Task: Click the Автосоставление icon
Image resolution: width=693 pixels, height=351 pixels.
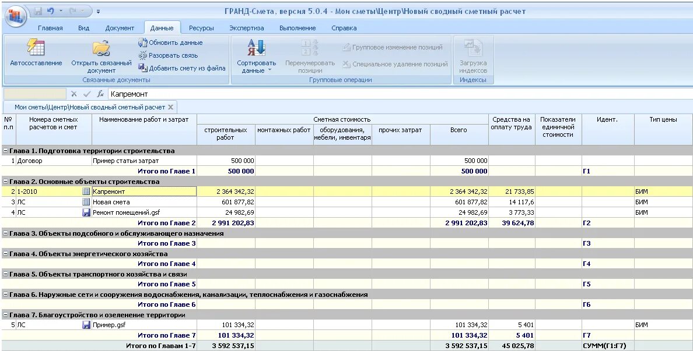Action: [36, 48]
